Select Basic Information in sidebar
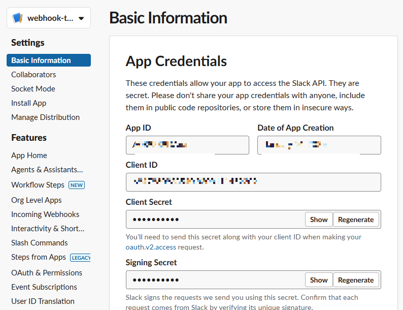Image resolution: width=403 pixels, height=310 pixels. coord(49,60)
